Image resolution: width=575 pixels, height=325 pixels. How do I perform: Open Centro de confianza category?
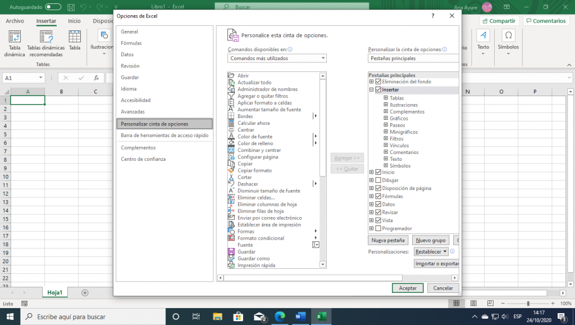tap(143, 159)
